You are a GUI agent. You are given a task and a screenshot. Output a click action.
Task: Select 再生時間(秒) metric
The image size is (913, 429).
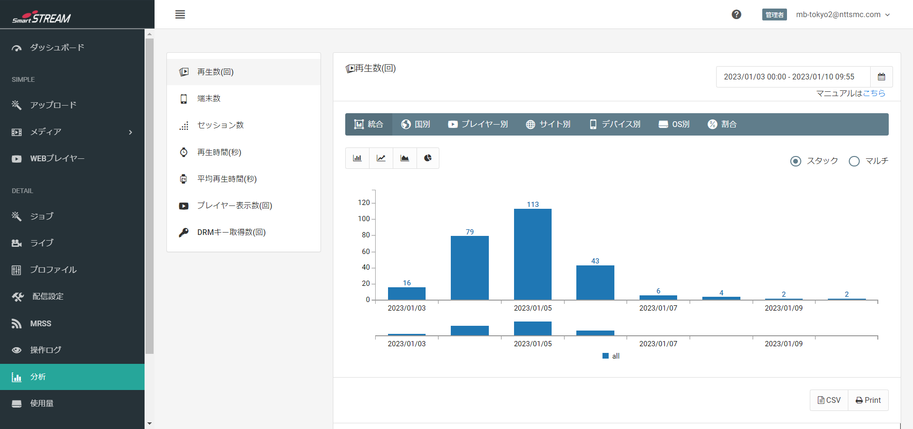(x=243, y=152)
